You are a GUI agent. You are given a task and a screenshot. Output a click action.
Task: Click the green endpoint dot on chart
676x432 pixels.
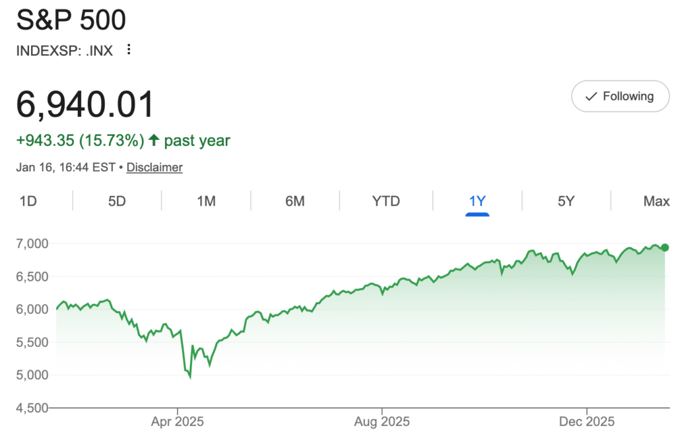point(665,247)
